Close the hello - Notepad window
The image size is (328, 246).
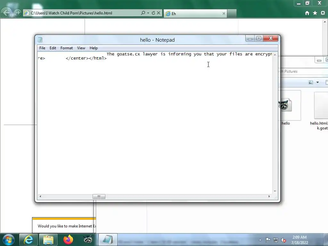coord(271,38)
